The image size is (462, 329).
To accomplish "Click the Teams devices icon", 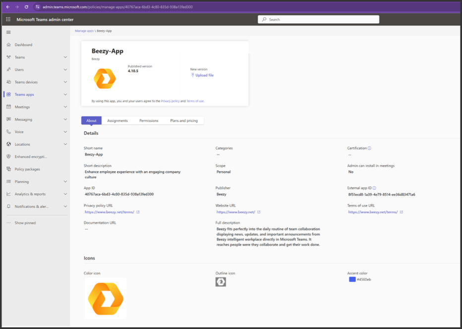I will click(8, 82).
